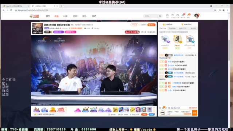Go to 鱼吧 in the navigation bar
The height and width of the screenshot is (131, 233).
pos(94,16)
